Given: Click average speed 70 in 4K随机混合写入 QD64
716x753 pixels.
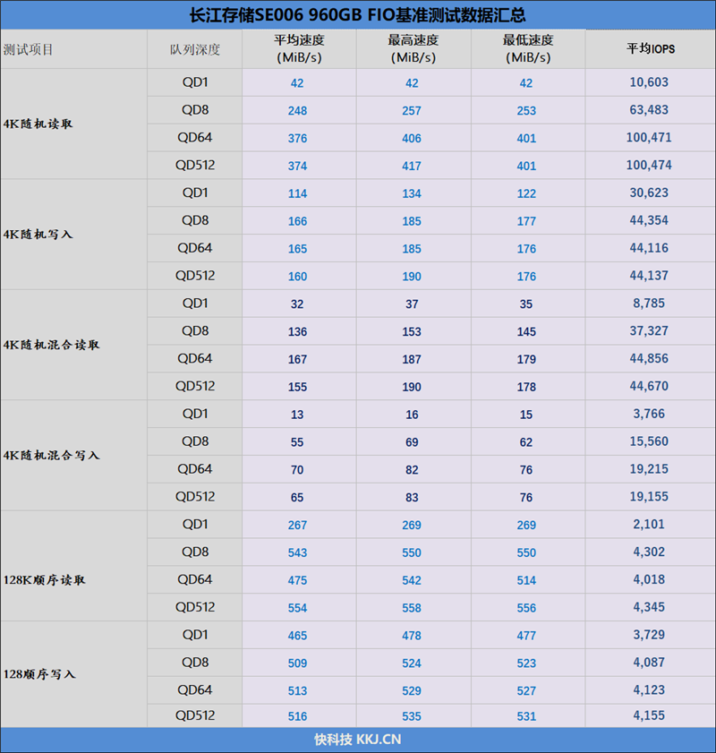Looking at the screenshot, I should (297, 470).
